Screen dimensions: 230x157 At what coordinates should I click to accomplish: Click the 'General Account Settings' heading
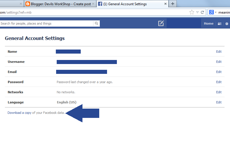pos(35,38)
